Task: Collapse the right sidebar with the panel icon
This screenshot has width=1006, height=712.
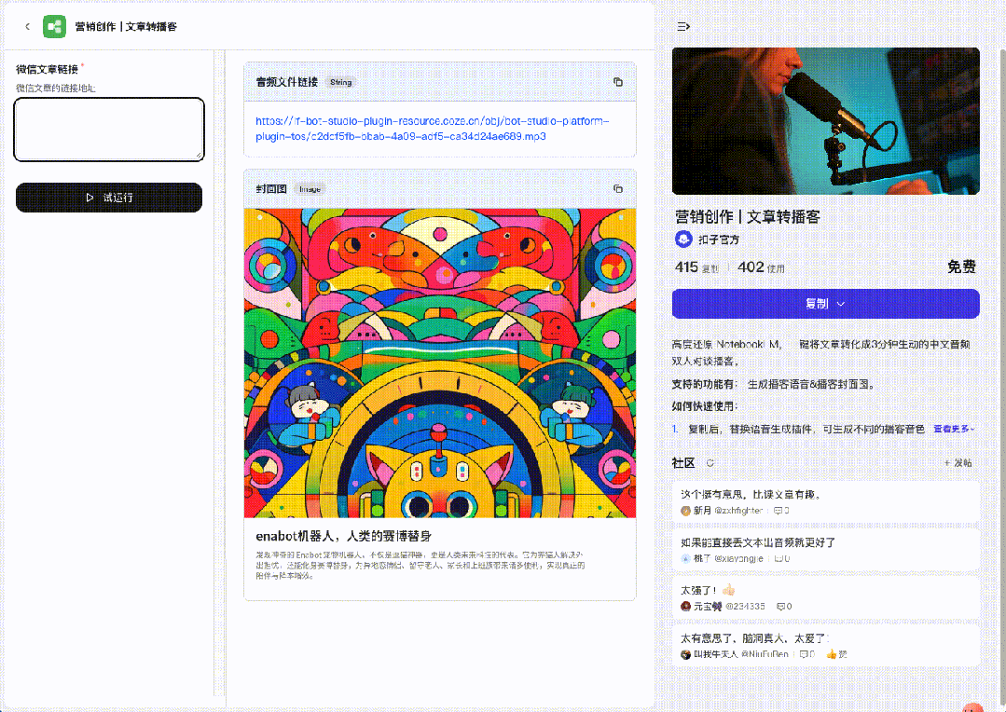Action: [683, 26]
